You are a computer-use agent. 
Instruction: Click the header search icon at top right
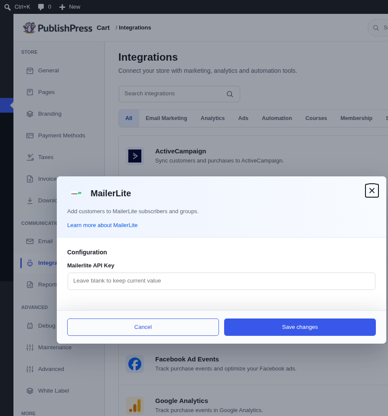376,28
